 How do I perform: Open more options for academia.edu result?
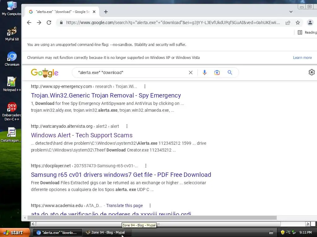click(x=150, y=206)
